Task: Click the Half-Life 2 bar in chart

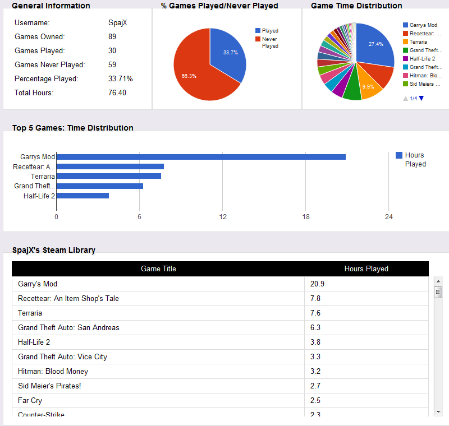Action: (x=83, y=196)
